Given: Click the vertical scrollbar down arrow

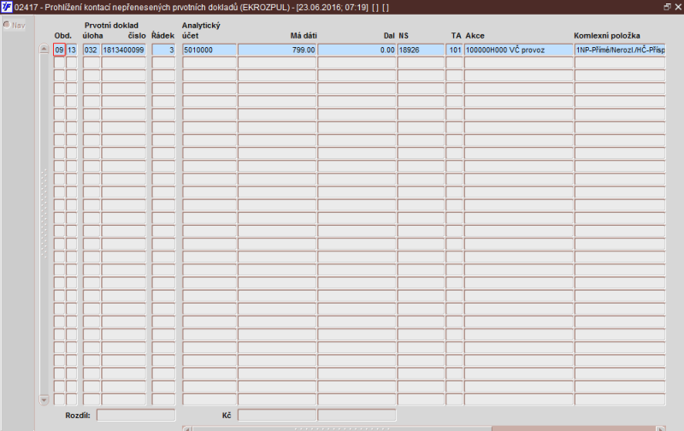Looking at the screenshot, I should (x=44, y=399).
